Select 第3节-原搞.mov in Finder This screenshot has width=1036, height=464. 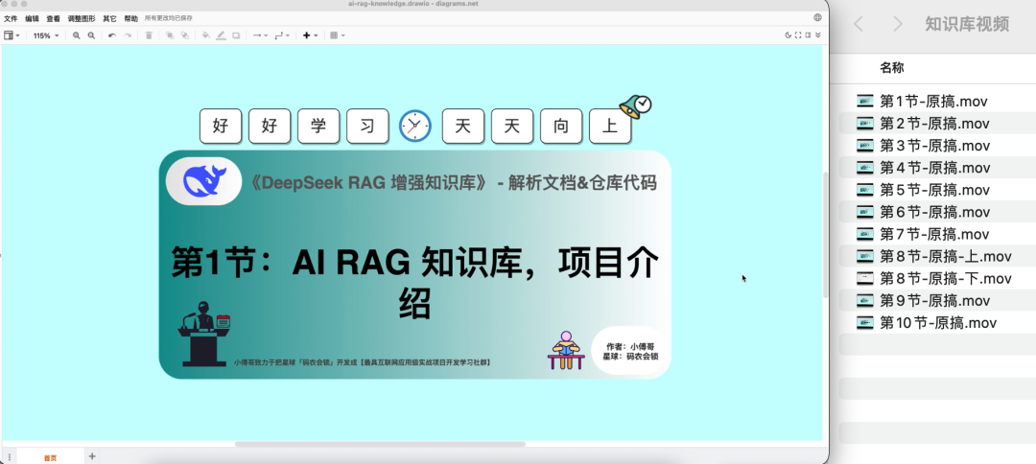(x=933, y=145)
